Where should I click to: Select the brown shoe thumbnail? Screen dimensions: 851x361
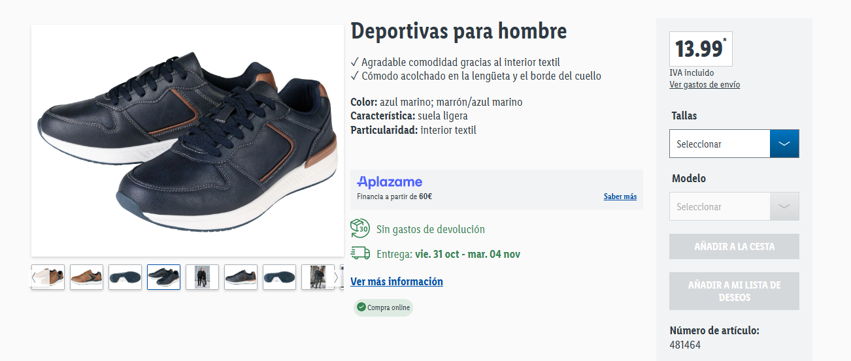86,277
